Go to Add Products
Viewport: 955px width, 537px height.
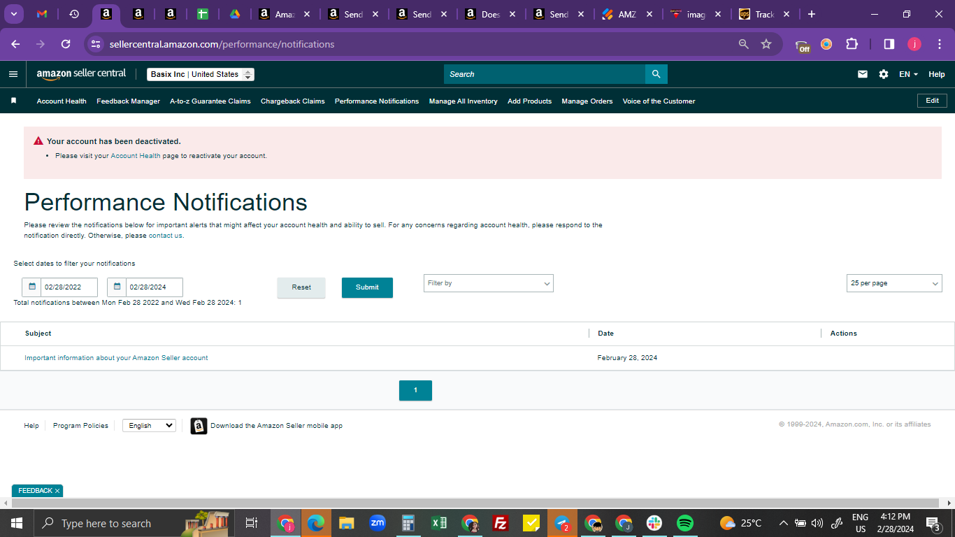pyautogui.click(x=529, y=101)
